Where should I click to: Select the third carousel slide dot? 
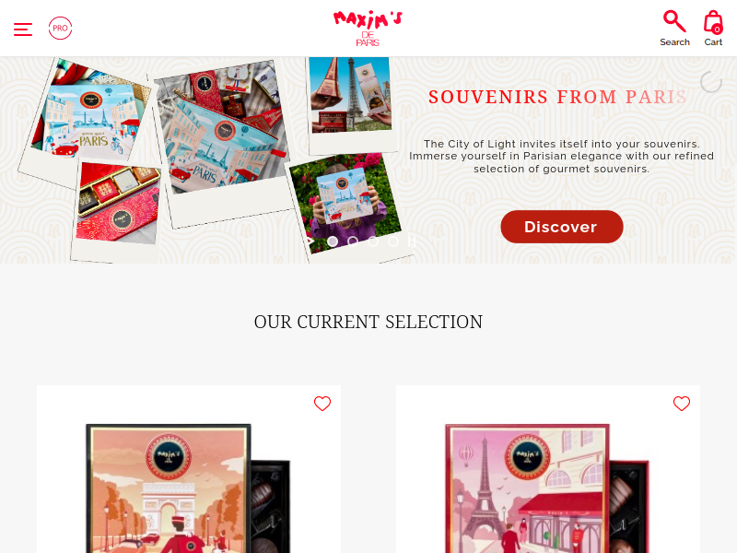[x=373, y=241]
